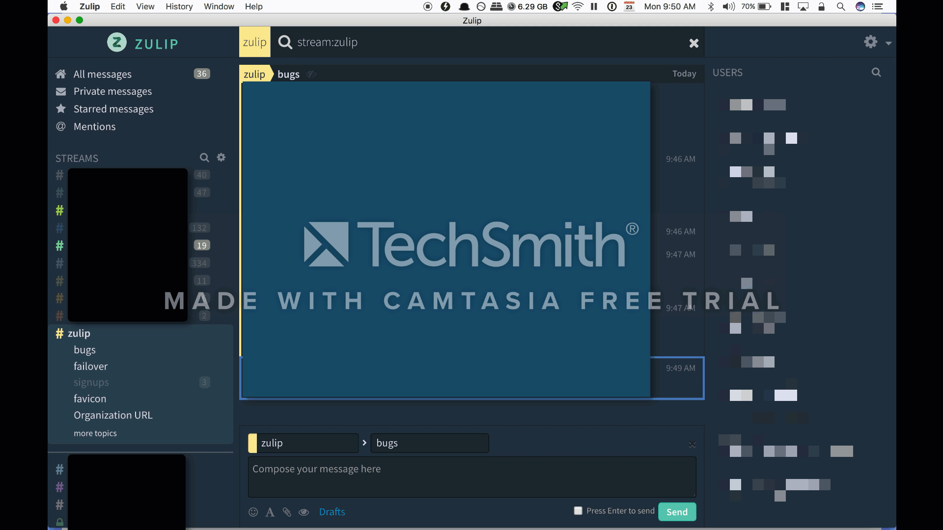This screenshot has width=943, height=530.
Task: Open the signups topic in the sidebar
Action: (91, 382)
